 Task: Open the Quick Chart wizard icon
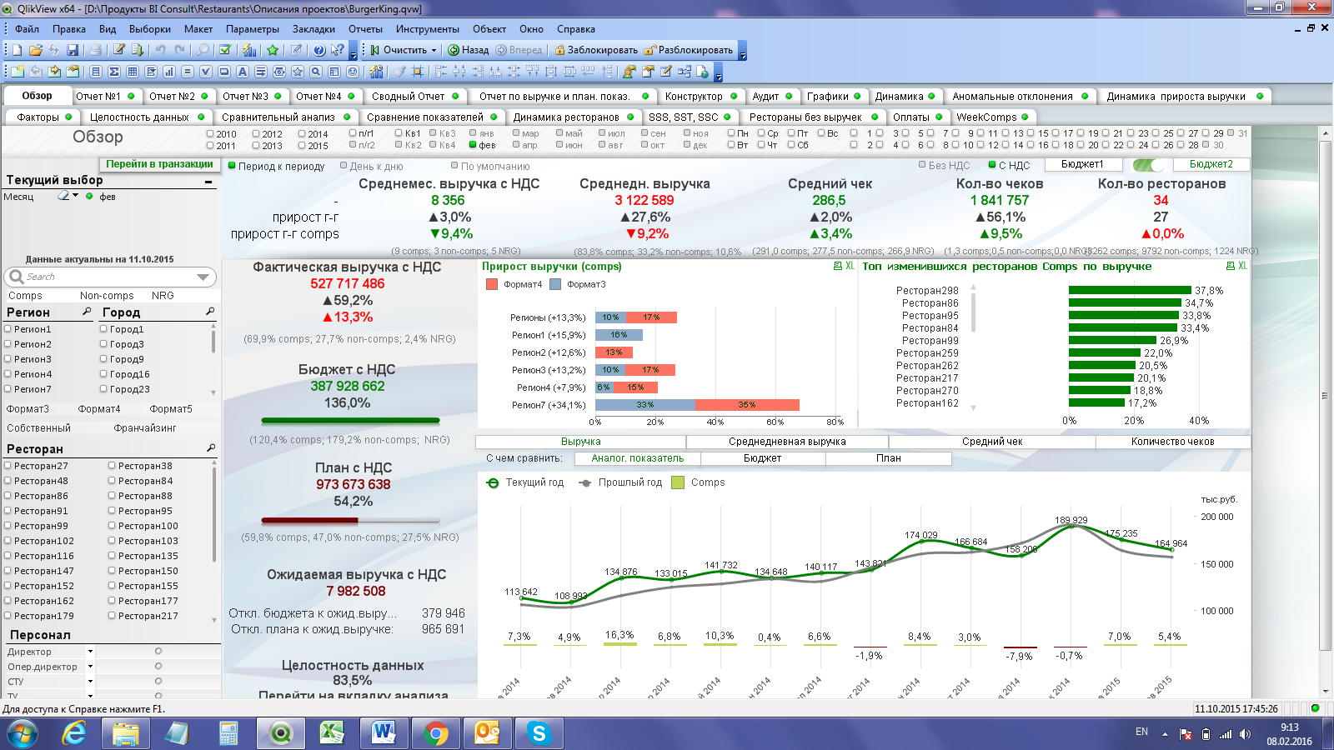[248, 50]
